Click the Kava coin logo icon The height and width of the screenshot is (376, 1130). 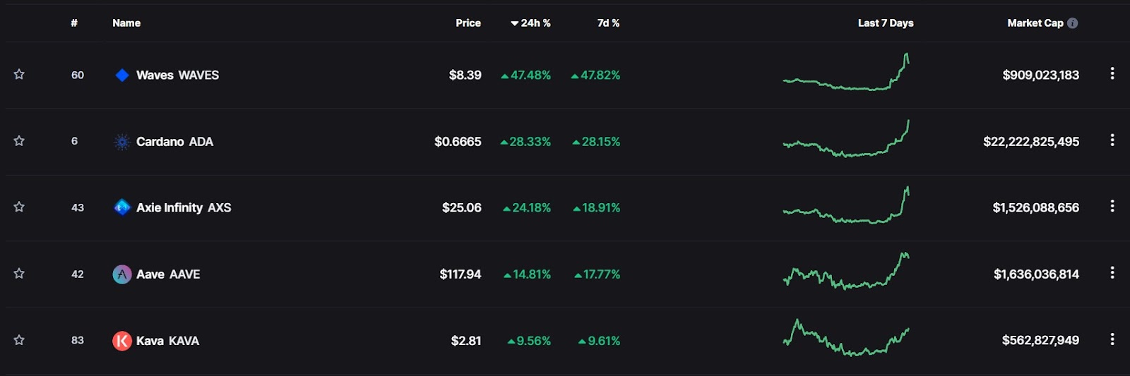(122, 341)
